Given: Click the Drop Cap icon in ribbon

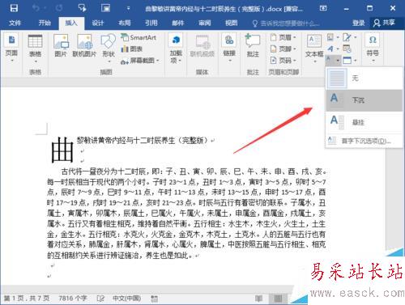Looking at the screenshot, I should (x=332, y=60).
